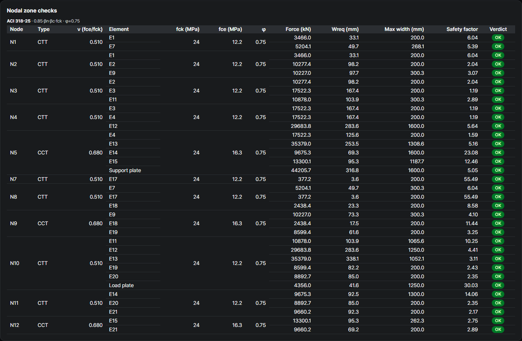Select node "N7" in the Node column
Image resolution: width=522 pixels, height=341 pixels.
(13, 179)
